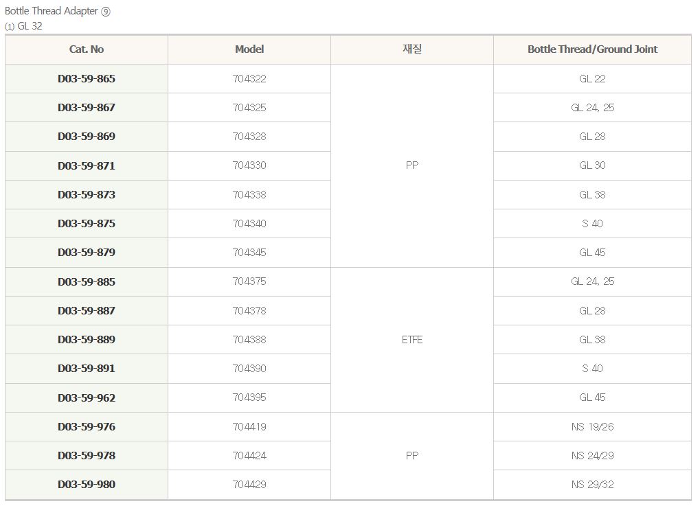700x508 pixels.
Task: Click model number 704388
Action: [x=249, y=340]
